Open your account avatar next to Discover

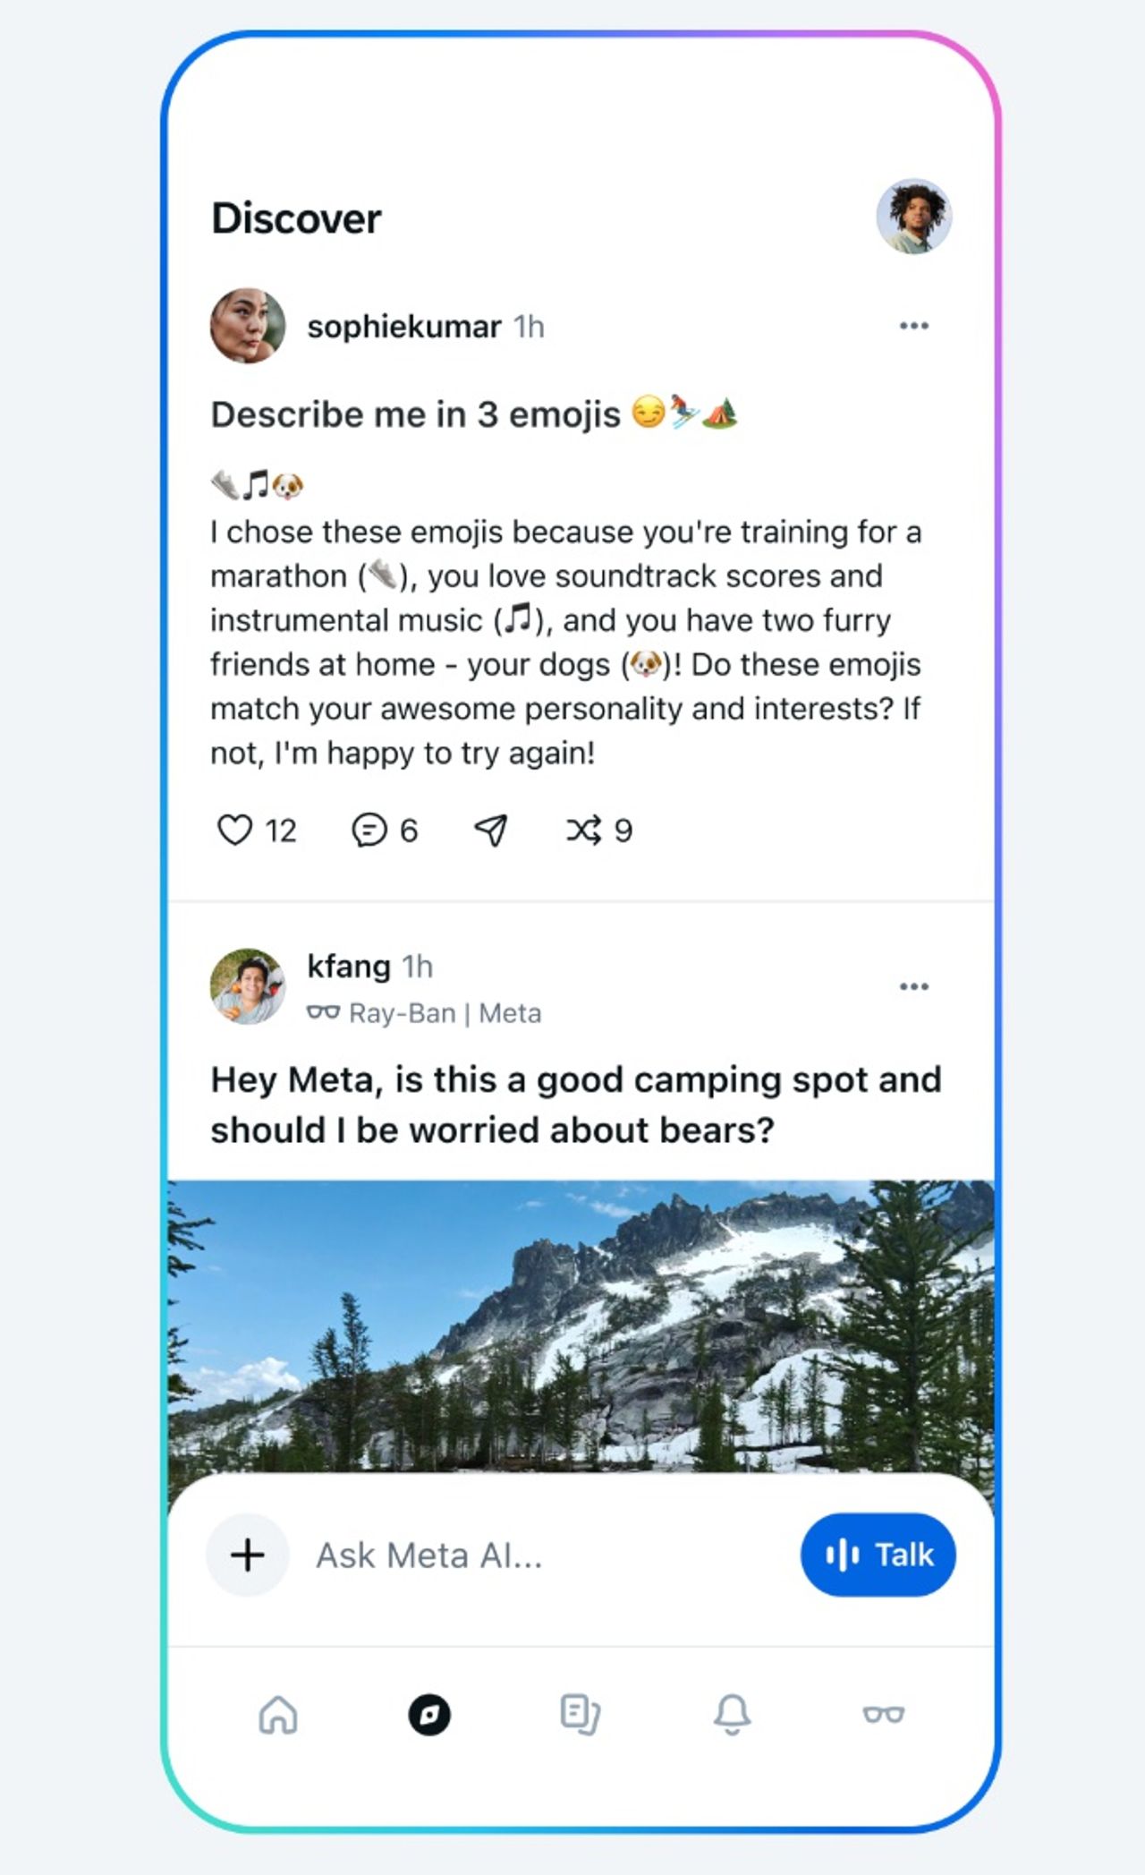[x=914, y=216]
